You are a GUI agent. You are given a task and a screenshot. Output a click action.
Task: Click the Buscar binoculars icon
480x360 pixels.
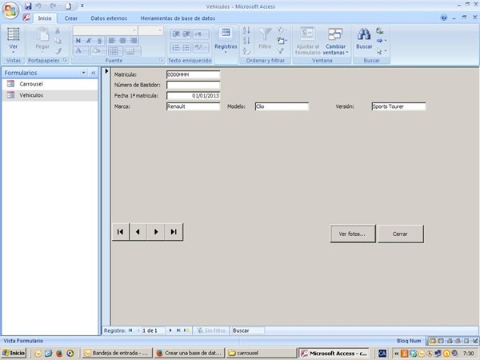[x=363, y=34]
